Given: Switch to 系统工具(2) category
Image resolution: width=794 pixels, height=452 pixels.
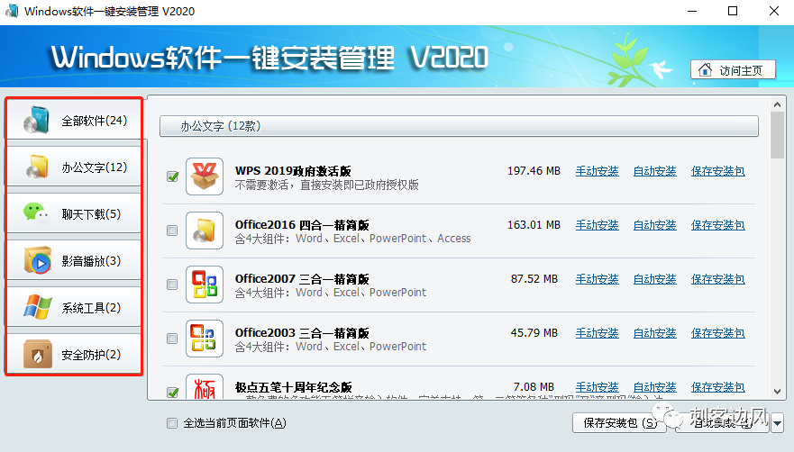Looking at the screenshot, I should pyautogui.click(x=74, y=307).
